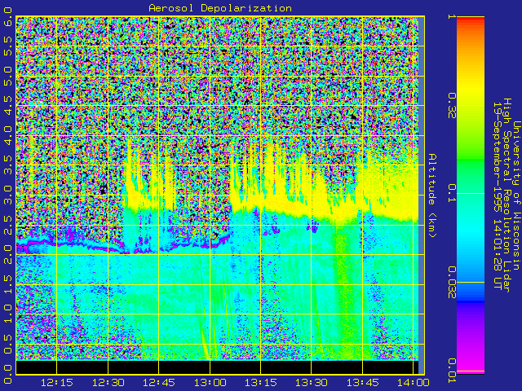
Task: Click the 0.1 colorbar scale label
Action: pos(451,193)
